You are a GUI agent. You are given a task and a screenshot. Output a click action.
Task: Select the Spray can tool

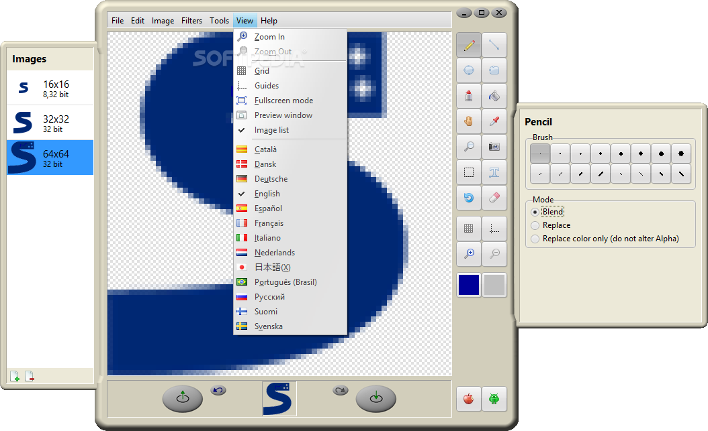point(469,96)
